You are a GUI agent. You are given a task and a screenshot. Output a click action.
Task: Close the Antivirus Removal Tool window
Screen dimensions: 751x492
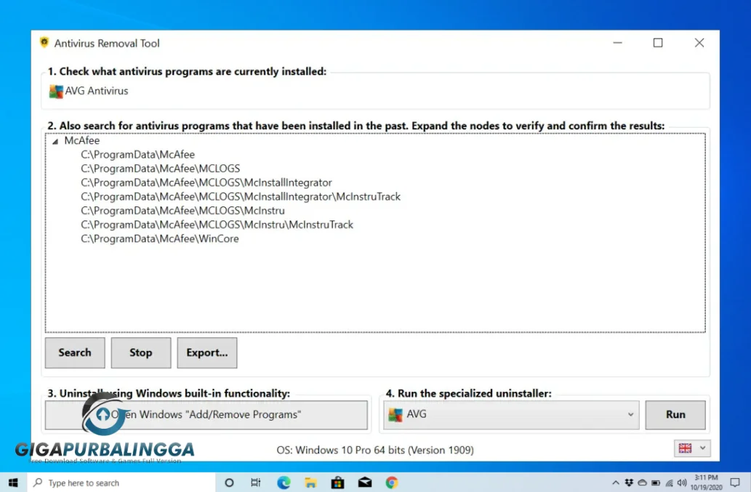point(699,43)
